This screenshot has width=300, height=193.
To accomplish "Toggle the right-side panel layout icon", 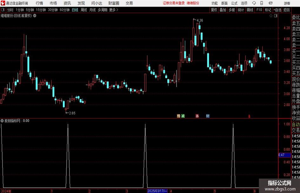I will 276,16.
